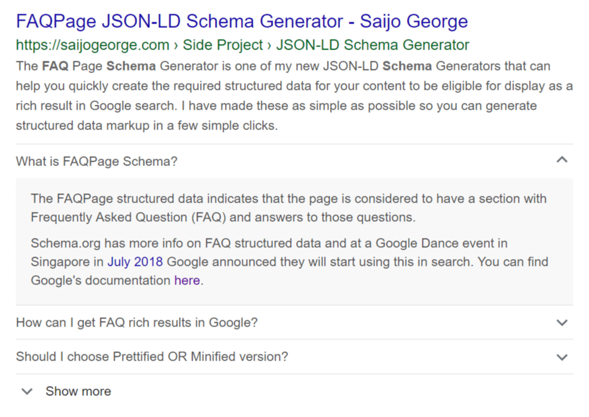Click the Show more label

click(x=78, y=392)
